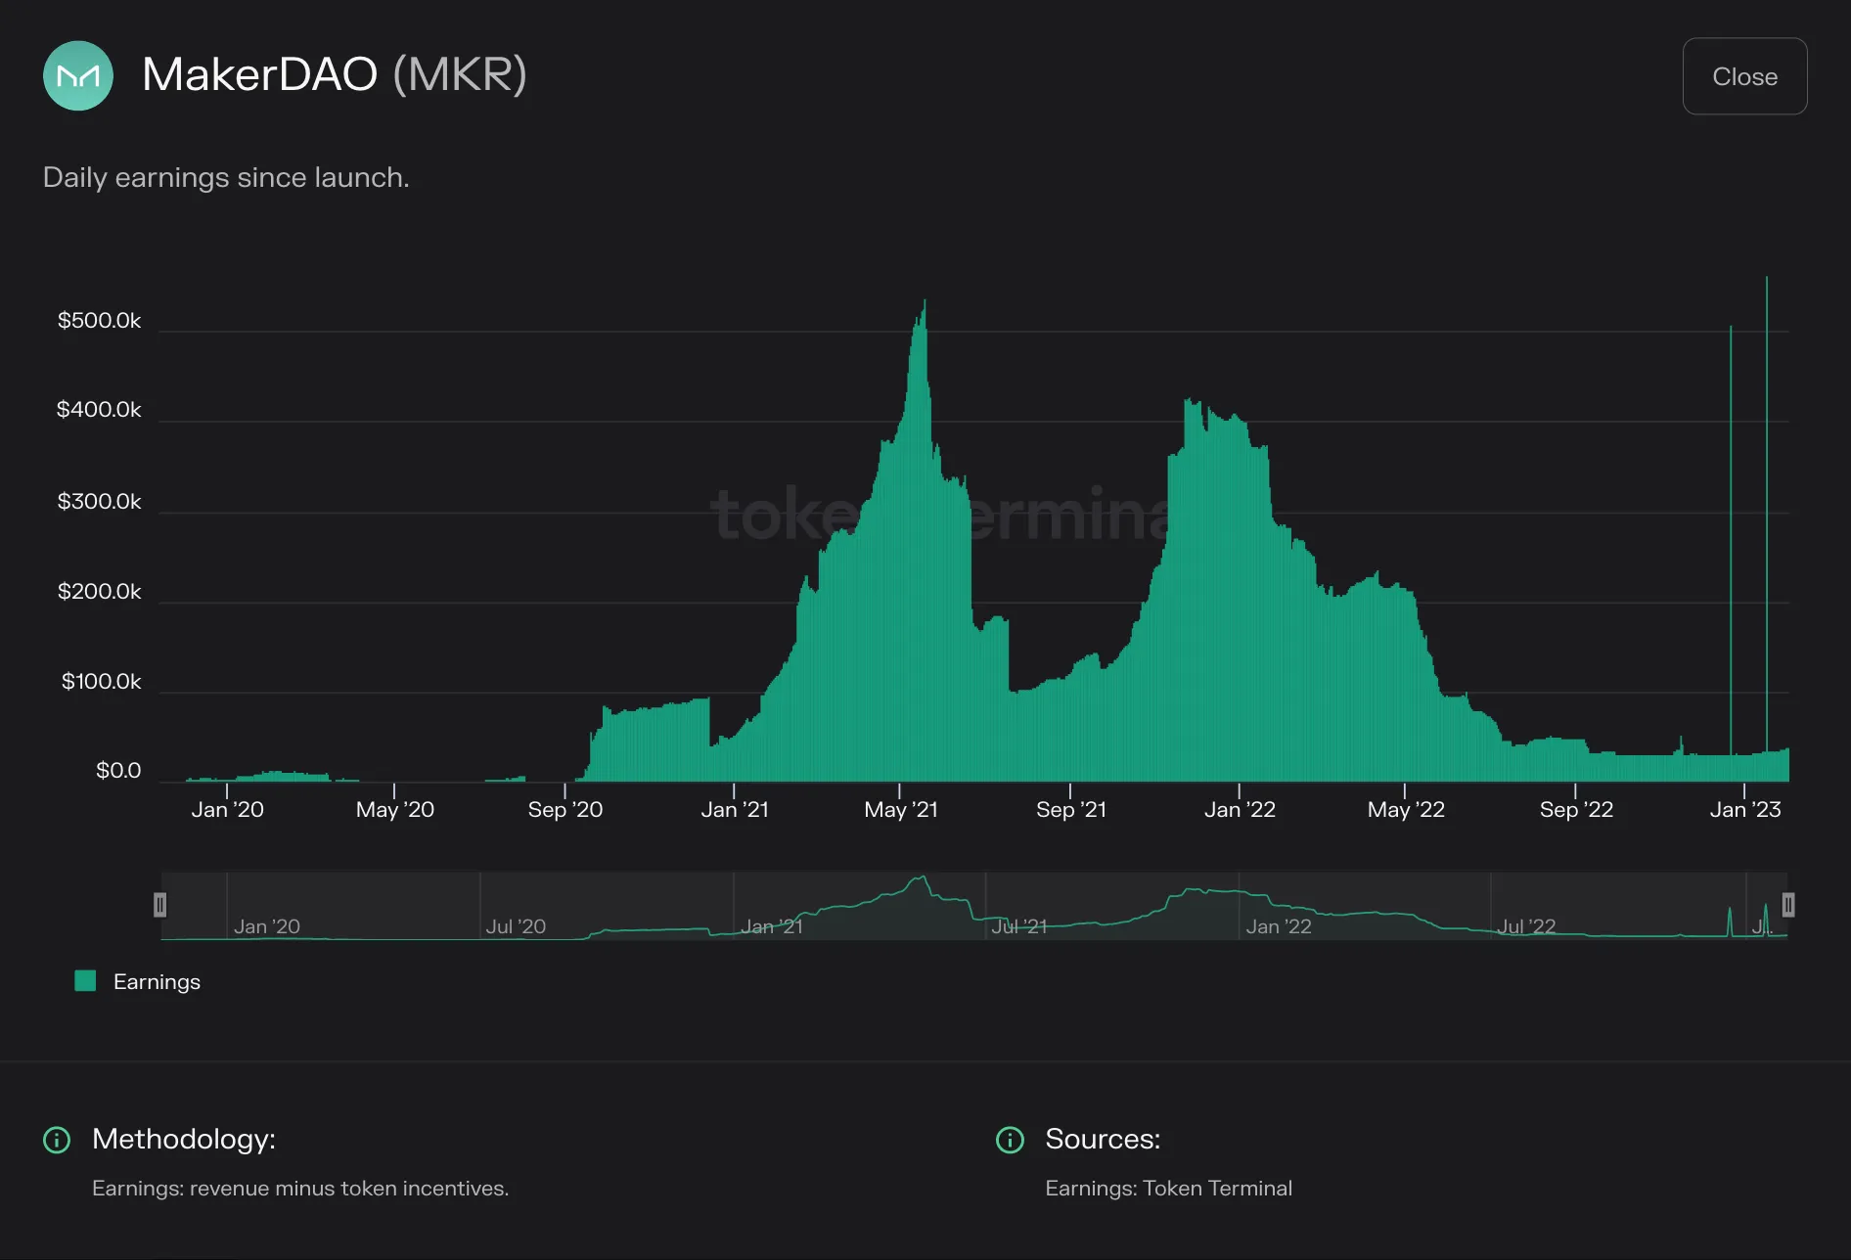Click the Methodology heading
Viewport: 1851px width, 1260px height.
[184, 1140]
